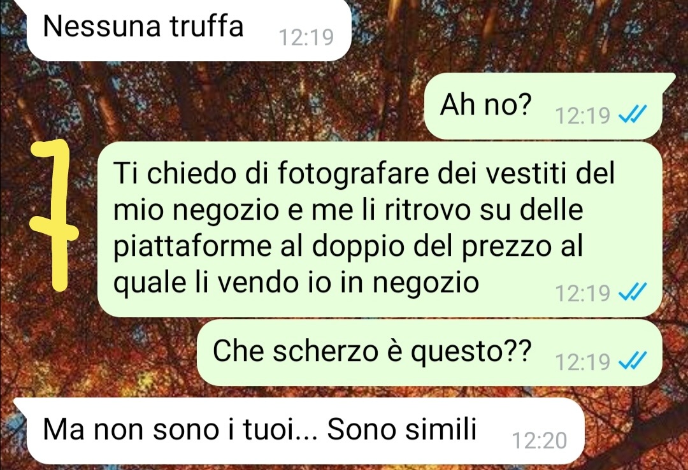Screen dimensions: 688x470
Task: Click the timestamp on "Che scherzo è questo??"
Action: pos(582,362)
